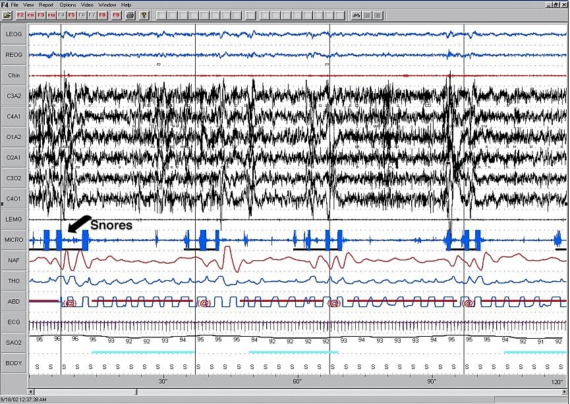The image size is (570, 404).
Task: Select the Chin channel label
Action: tap(14, 75)
